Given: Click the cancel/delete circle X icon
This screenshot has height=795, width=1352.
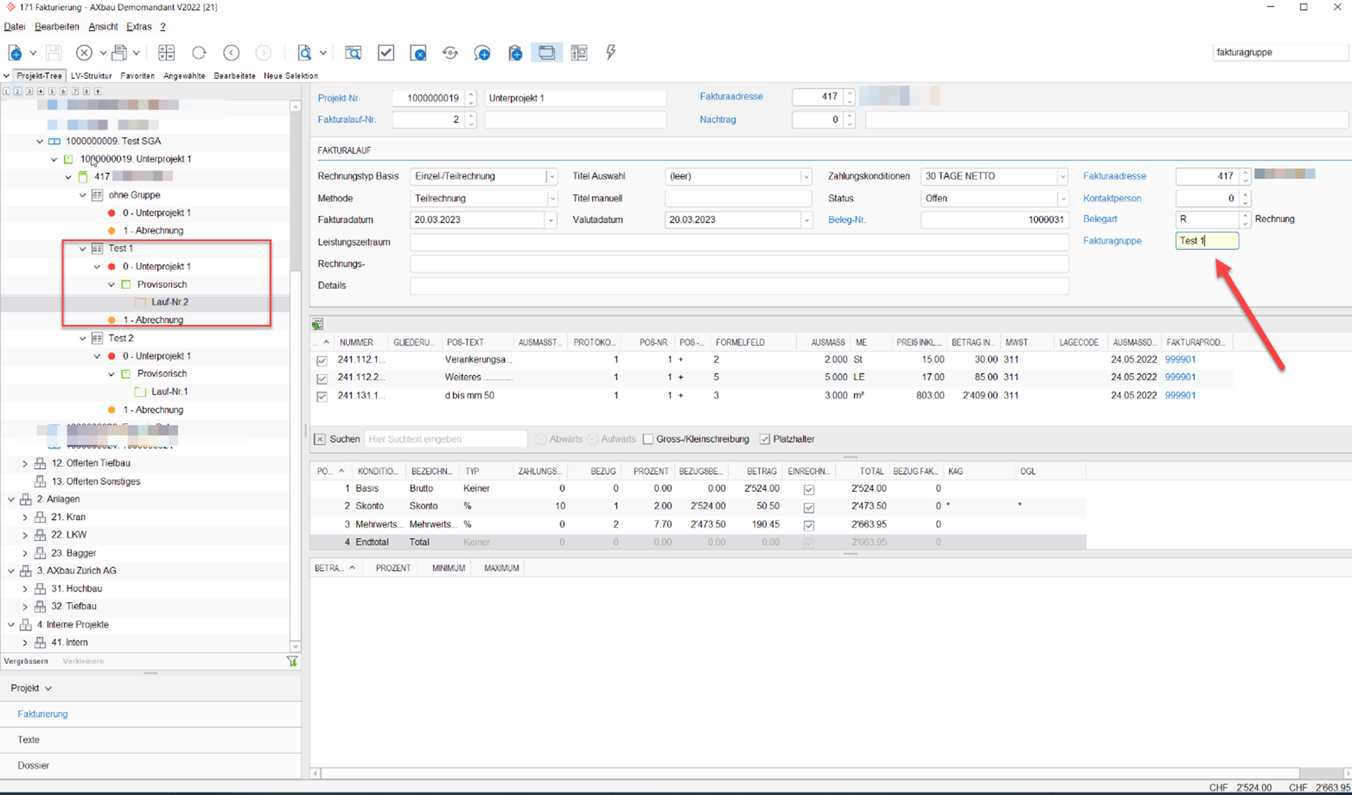Looking at the screenshot, I should point(84,52).
